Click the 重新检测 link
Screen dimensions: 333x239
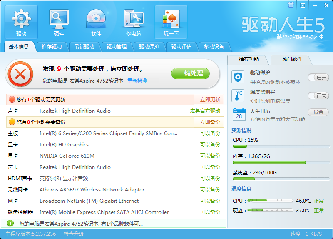click(x=137, y=81)
